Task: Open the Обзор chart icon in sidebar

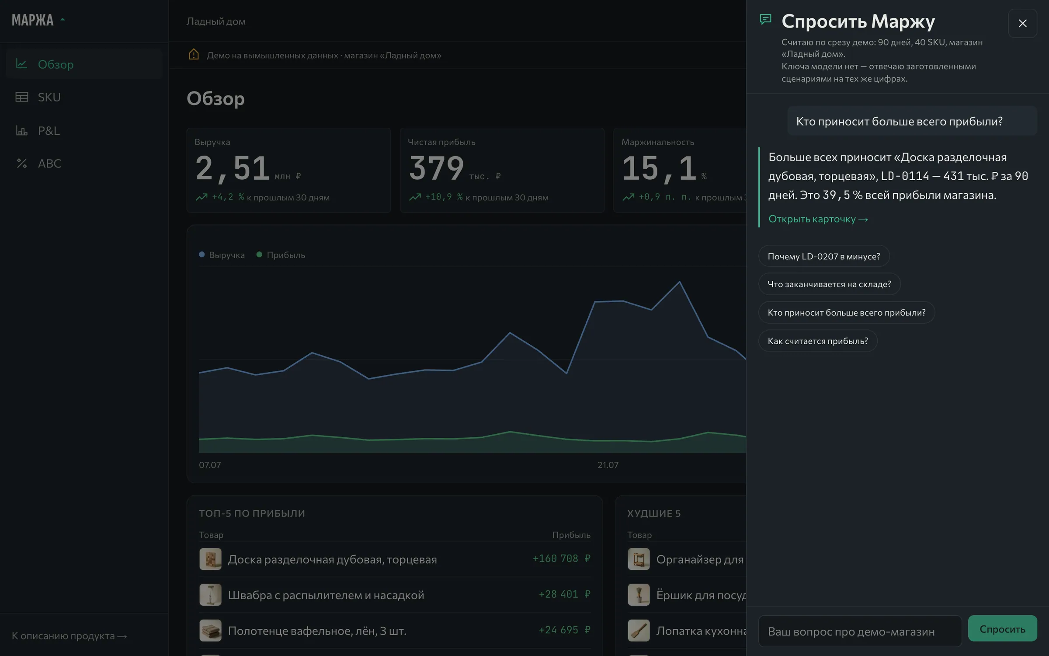Action: click(x=21, y=64)
